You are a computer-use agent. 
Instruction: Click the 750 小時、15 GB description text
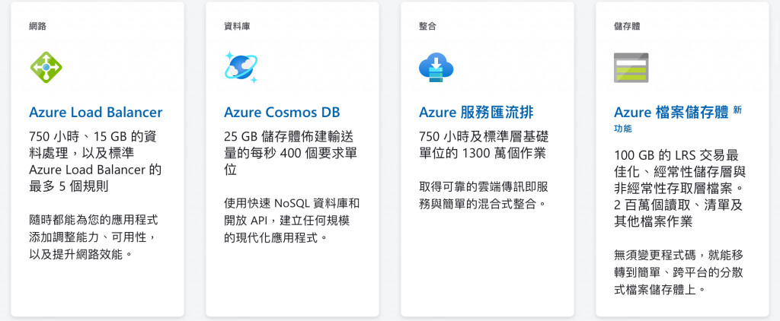95,161
